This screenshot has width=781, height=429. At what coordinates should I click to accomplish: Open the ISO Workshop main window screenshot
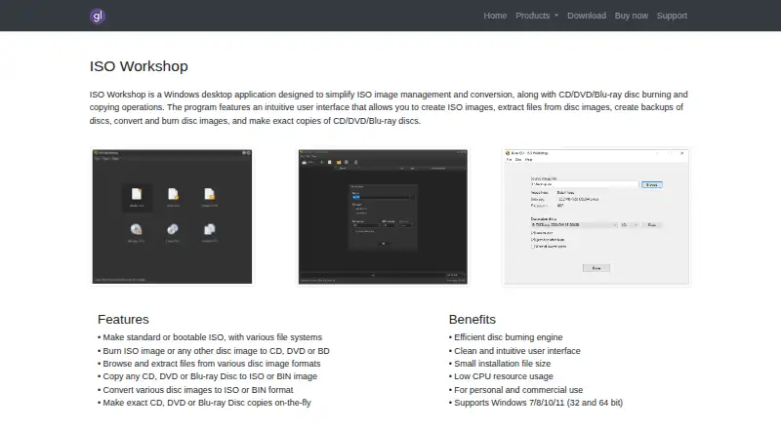point(172,216)
